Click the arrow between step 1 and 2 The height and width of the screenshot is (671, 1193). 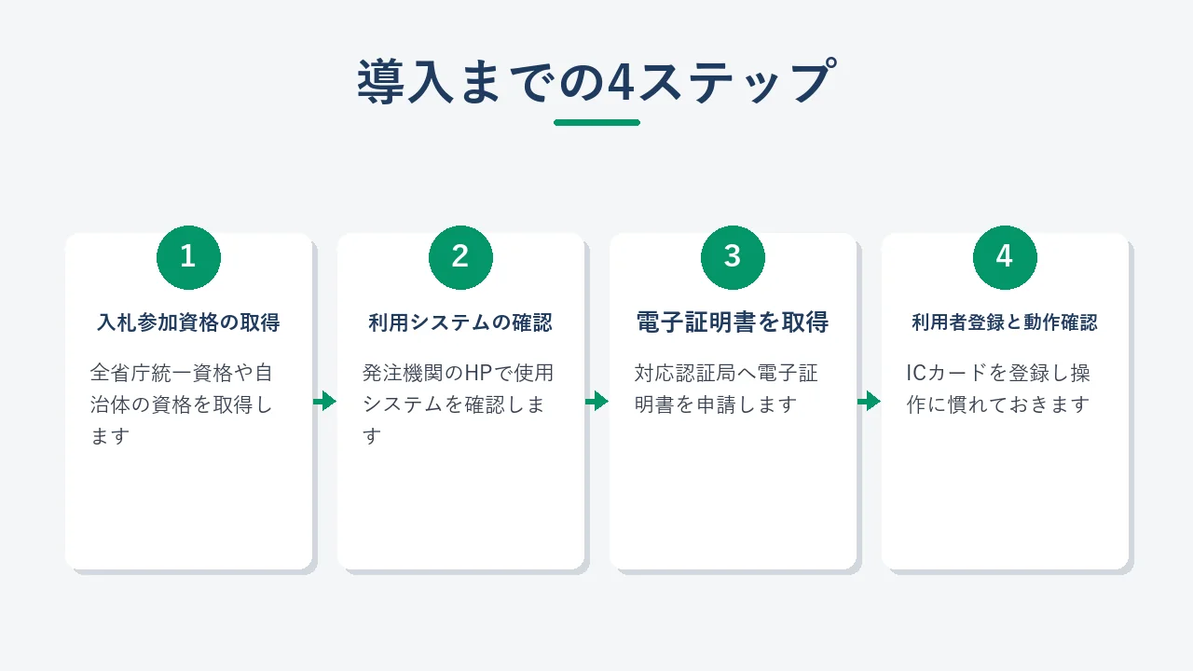pyautogui.click(x=324, y=401)
